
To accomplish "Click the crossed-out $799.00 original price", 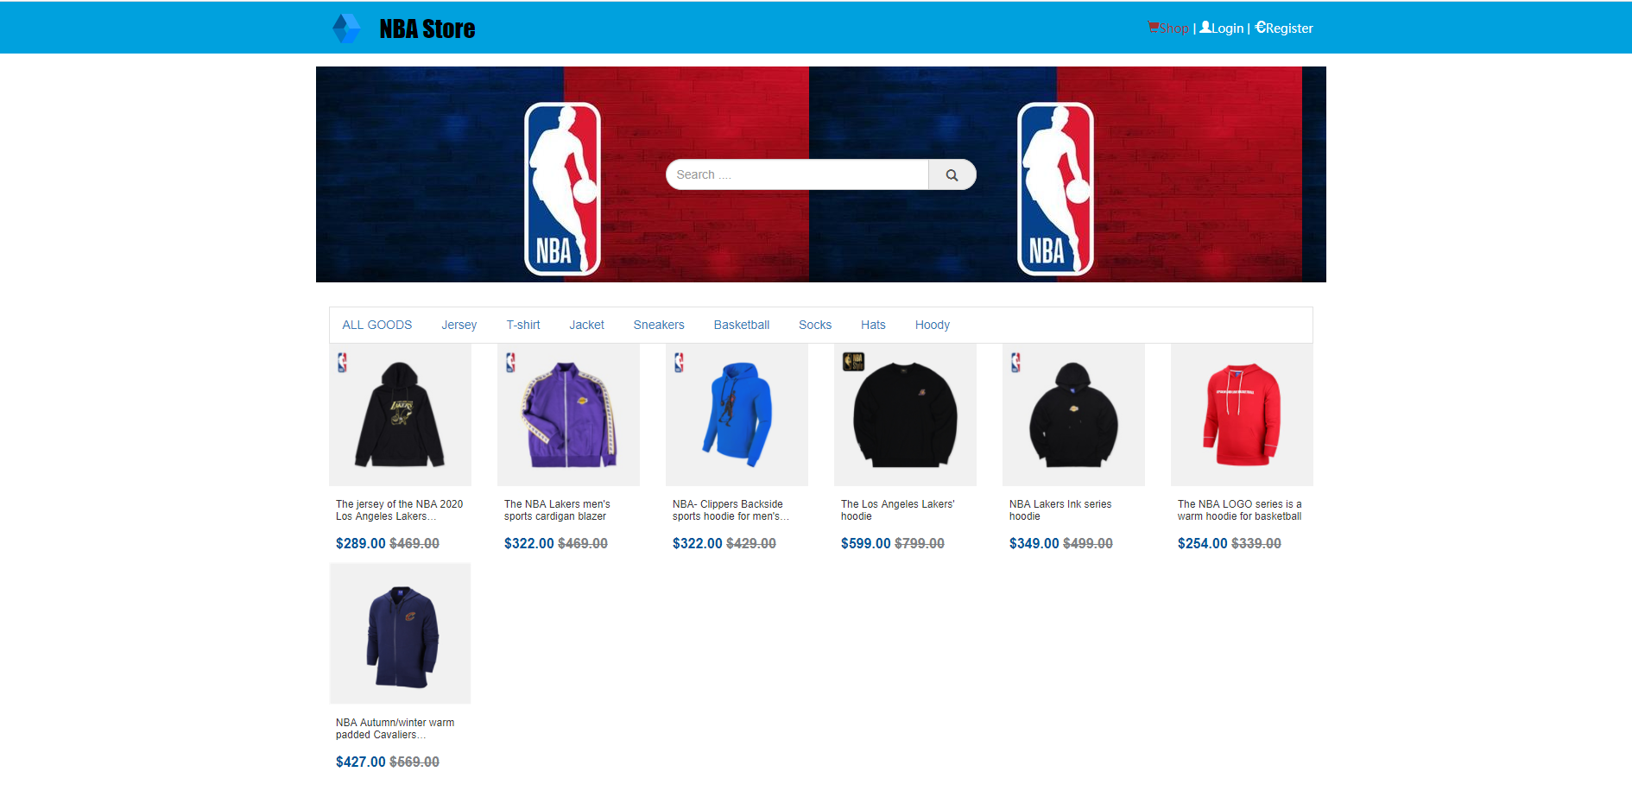I will tap(920, 543).
